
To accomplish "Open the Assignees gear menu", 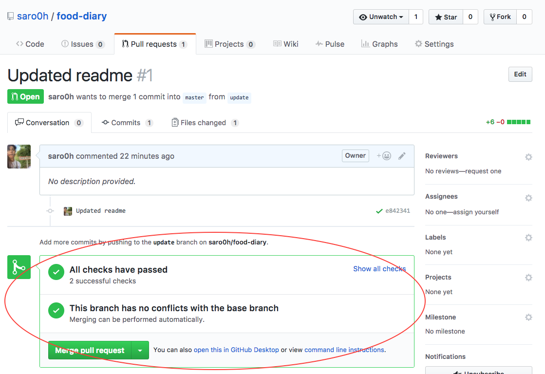I will (x=528, y=198).
